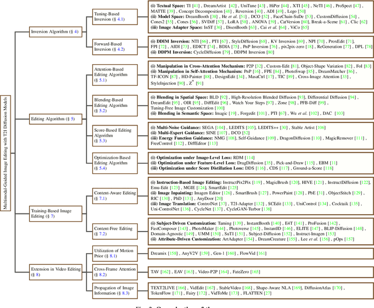
Task: Open citation [166] after TEXT2LIVE
Action: pos(181,288)
